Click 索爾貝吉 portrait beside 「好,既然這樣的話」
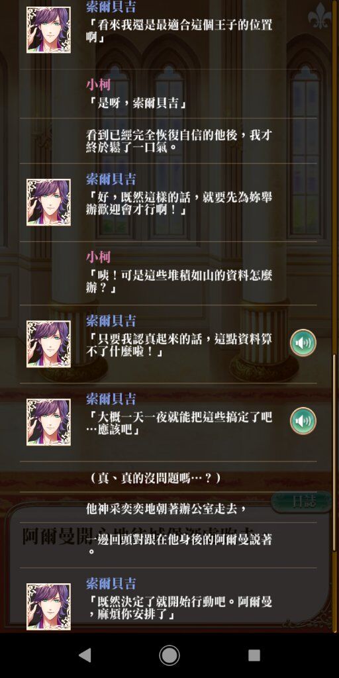Image resolution: width=339 pixels, height=678 pixels. 48,203
